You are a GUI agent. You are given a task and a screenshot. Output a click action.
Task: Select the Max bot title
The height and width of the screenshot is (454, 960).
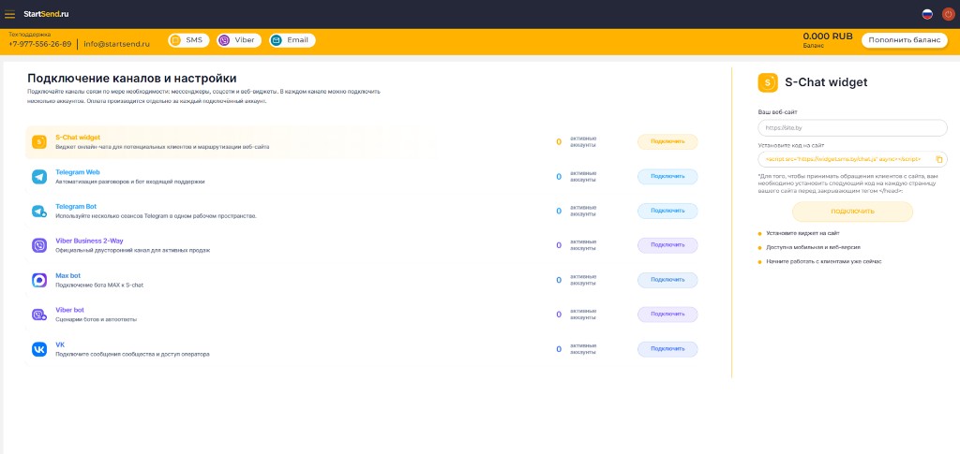[67, 275]
